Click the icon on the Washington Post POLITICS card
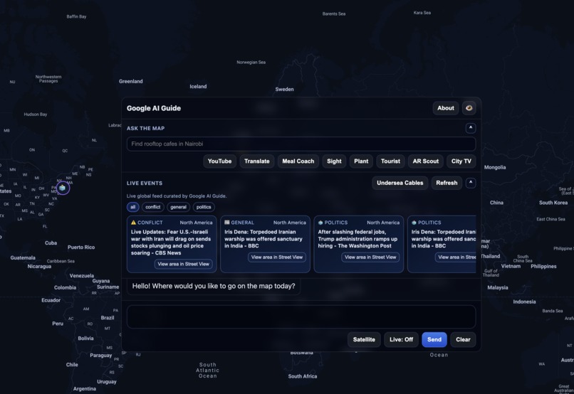574x394 pixels. tap(320, 222)
